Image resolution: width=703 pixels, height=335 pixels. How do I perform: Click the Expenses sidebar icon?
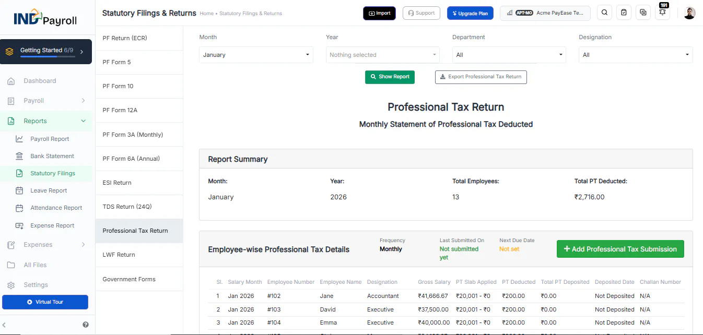[11, 245]
